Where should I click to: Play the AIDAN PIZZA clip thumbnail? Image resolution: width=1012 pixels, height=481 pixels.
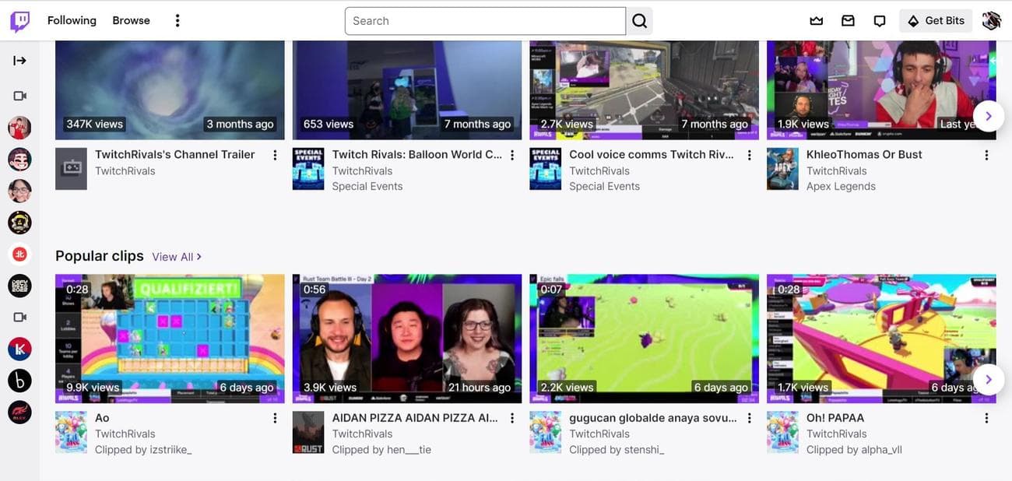pyautogui.click(x=406, y=338)
